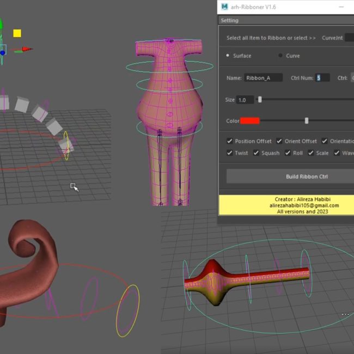Uncheck the Scale option
Screen dimensions: 354x354
point(311,153)
